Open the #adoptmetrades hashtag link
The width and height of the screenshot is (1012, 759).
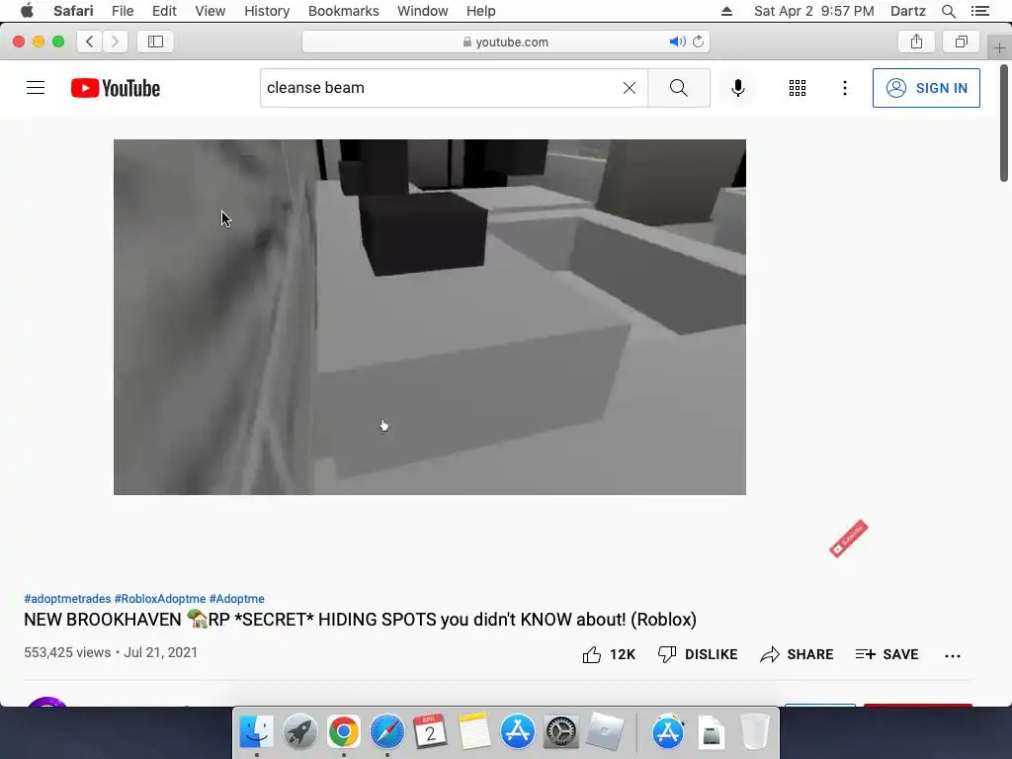[x=67, y=599]
